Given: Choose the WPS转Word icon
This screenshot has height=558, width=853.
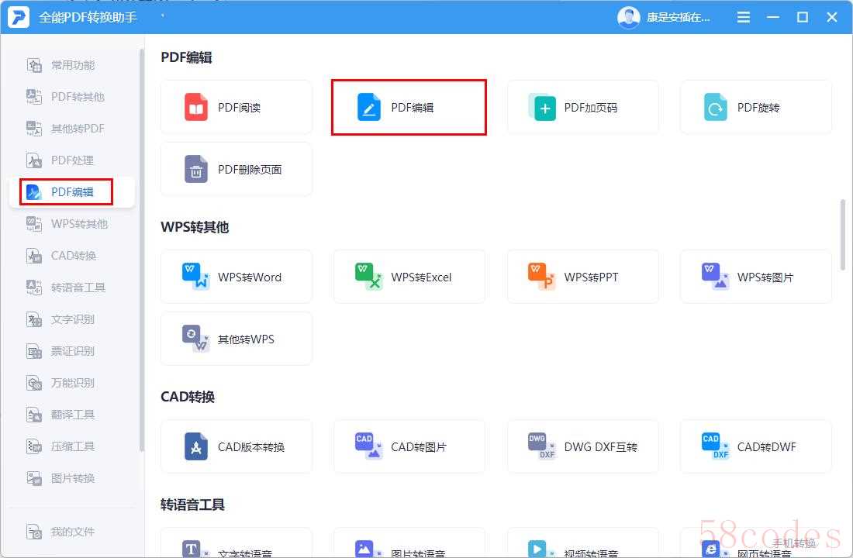Looking at the screenshot, I should click(x=196, y=276).
